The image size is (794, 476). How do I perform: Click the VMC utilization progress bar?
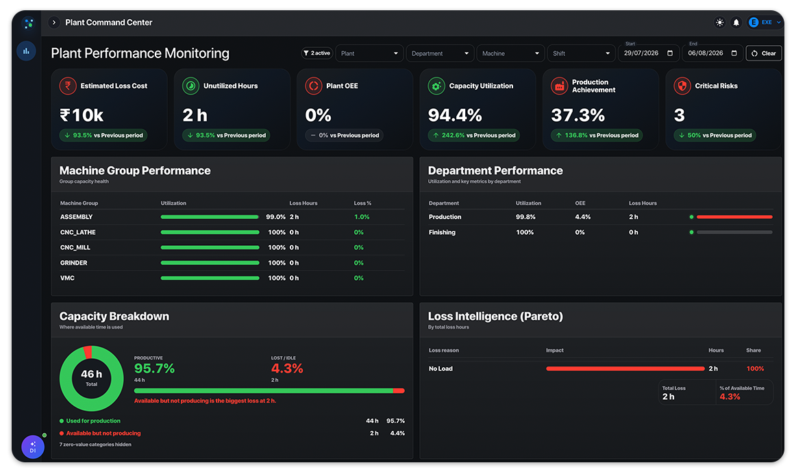coord(210,278)
